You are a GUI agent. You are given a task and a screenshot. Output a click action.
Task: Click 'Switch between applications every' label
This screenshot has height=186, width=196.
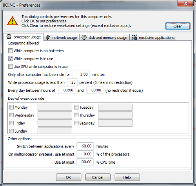(45, 146)
